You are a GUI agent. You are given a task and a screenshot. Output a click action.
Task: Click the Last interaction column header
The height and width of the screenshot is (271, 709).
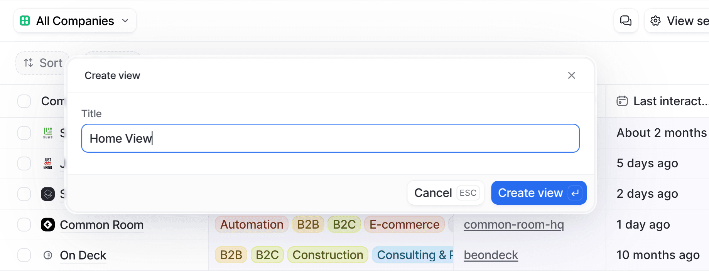(x=670, y=101)
